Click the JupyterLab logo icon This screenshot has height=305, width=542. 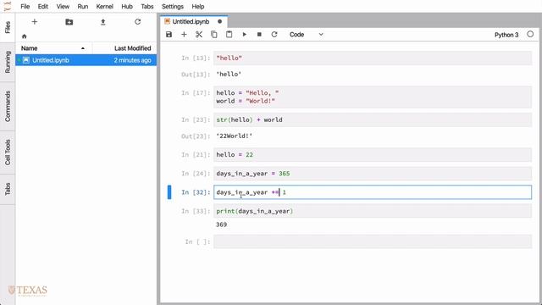coord(8,6)
